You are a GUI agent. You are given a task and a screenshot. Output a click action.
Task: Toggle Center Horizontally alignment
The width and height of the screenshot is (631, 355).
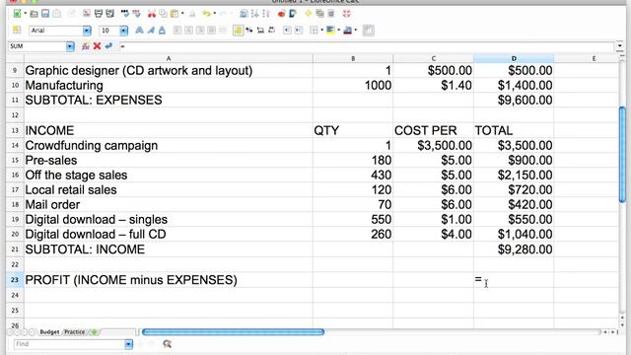point(188,31)
